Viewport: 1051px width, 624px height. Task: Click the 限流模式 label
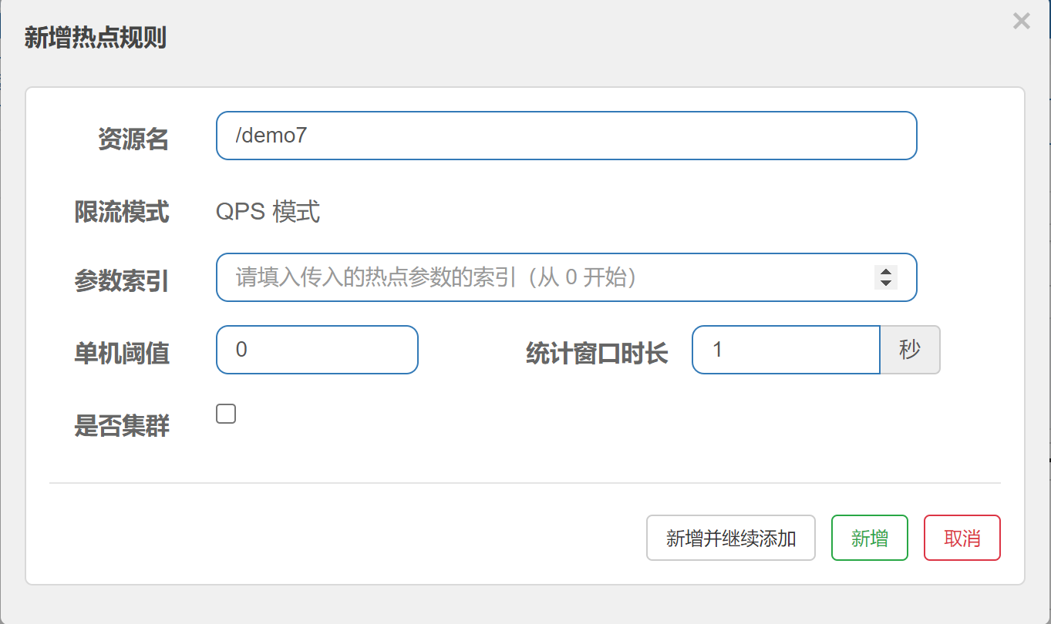(122, 211)
